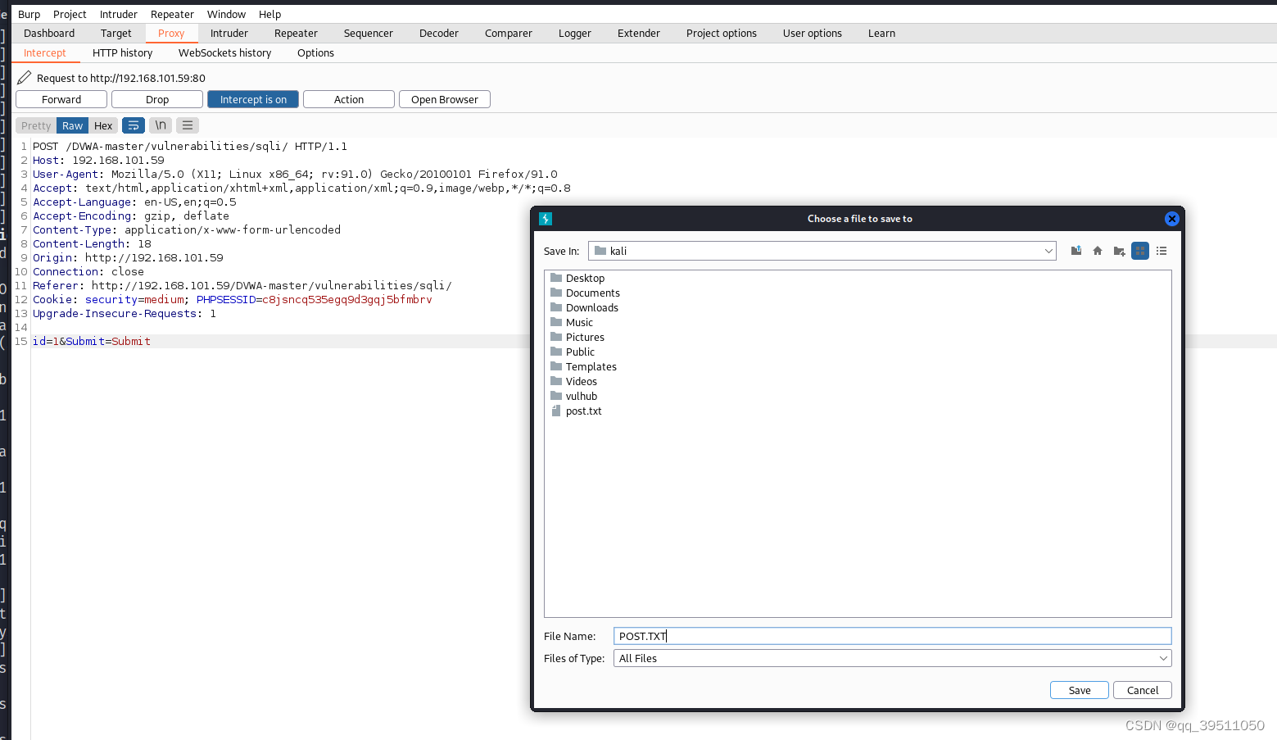Viewport: 1277px width, 740px height.
Task: Click the Save button
Action: 1080,690
